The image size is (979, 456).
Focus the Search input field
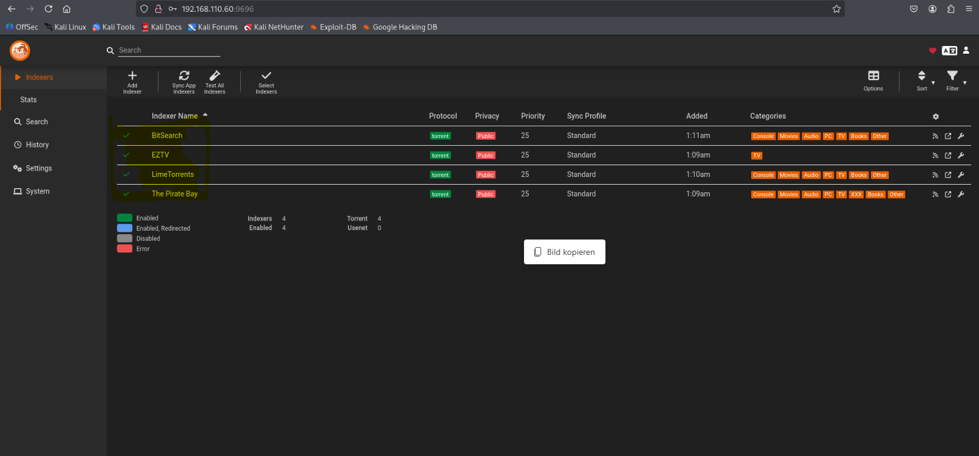click(x=169, y=51)
